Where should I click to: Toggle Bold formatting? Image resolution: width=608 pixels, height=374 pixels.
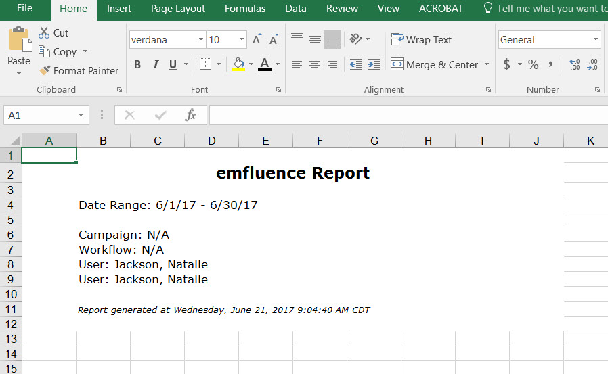[137, 64]
